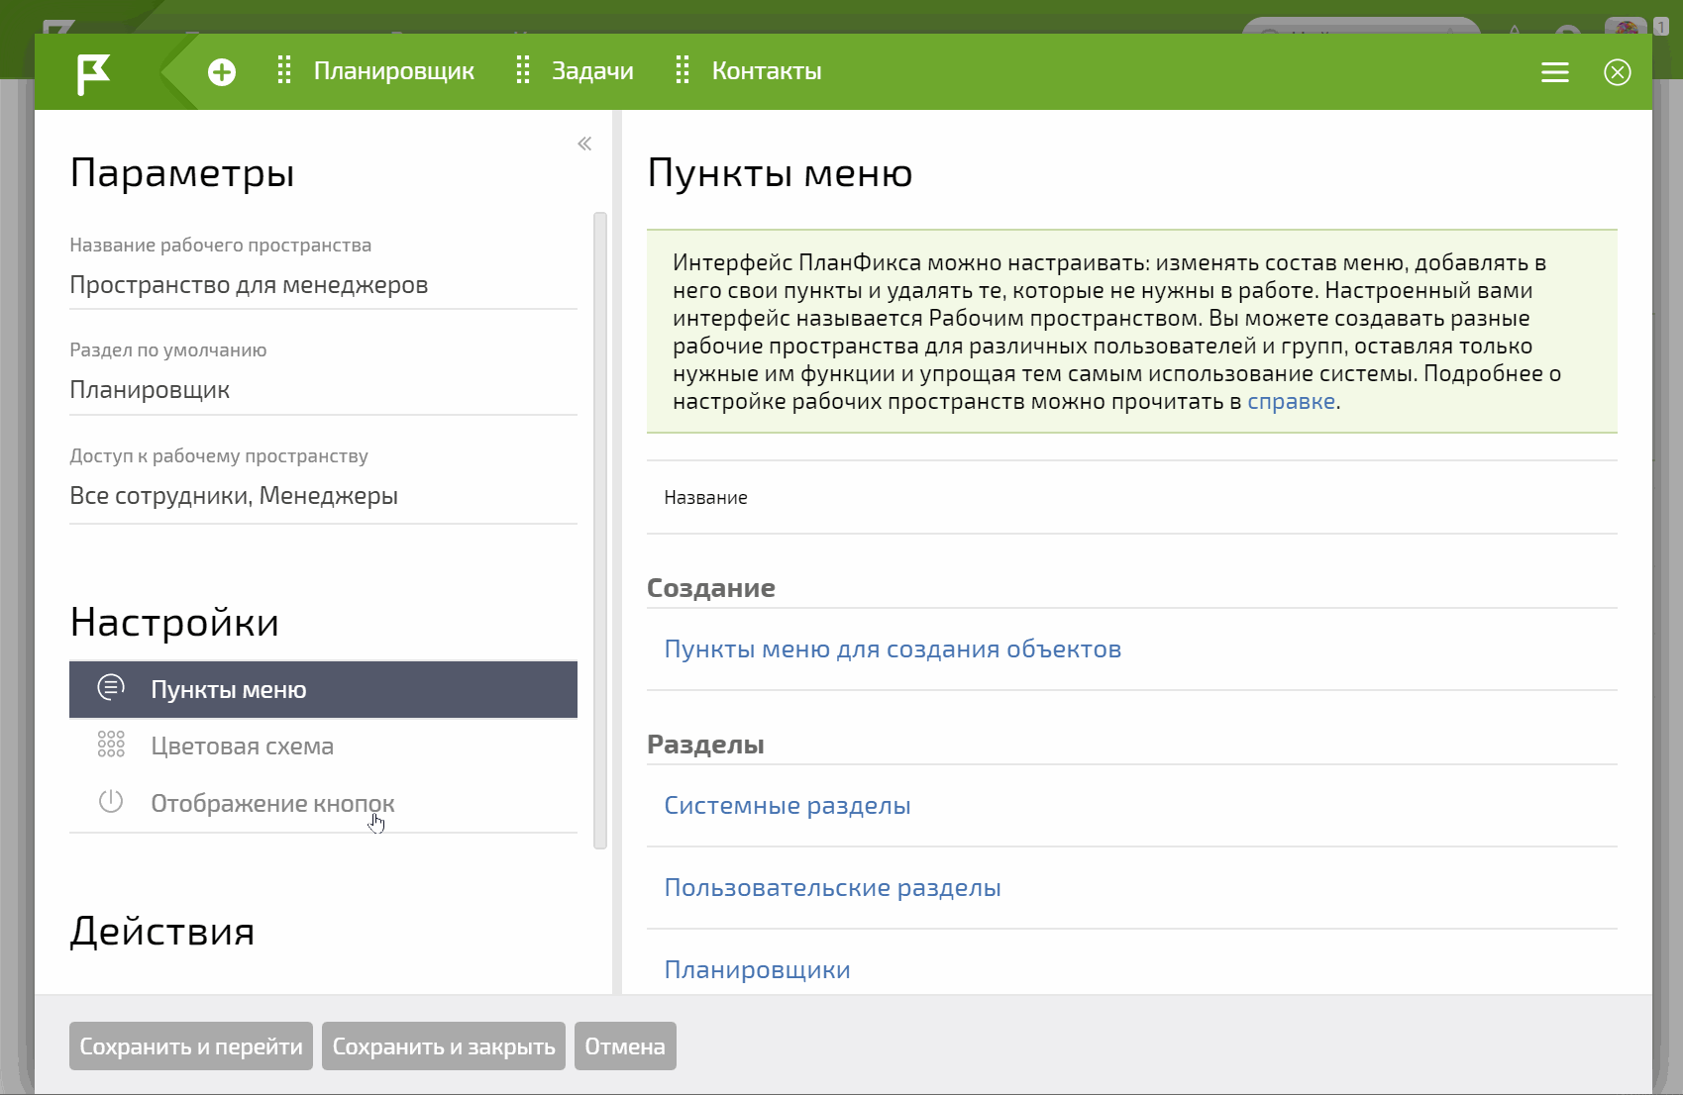Open the hamburger menu icon

1555,72
